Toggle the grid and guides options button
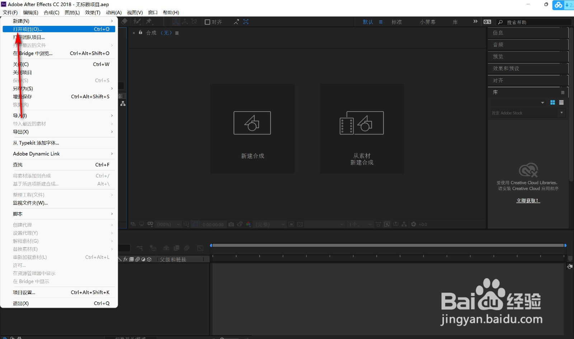This screenshot has width=574, height=339. pyautogui.click(x=186, y=224)
